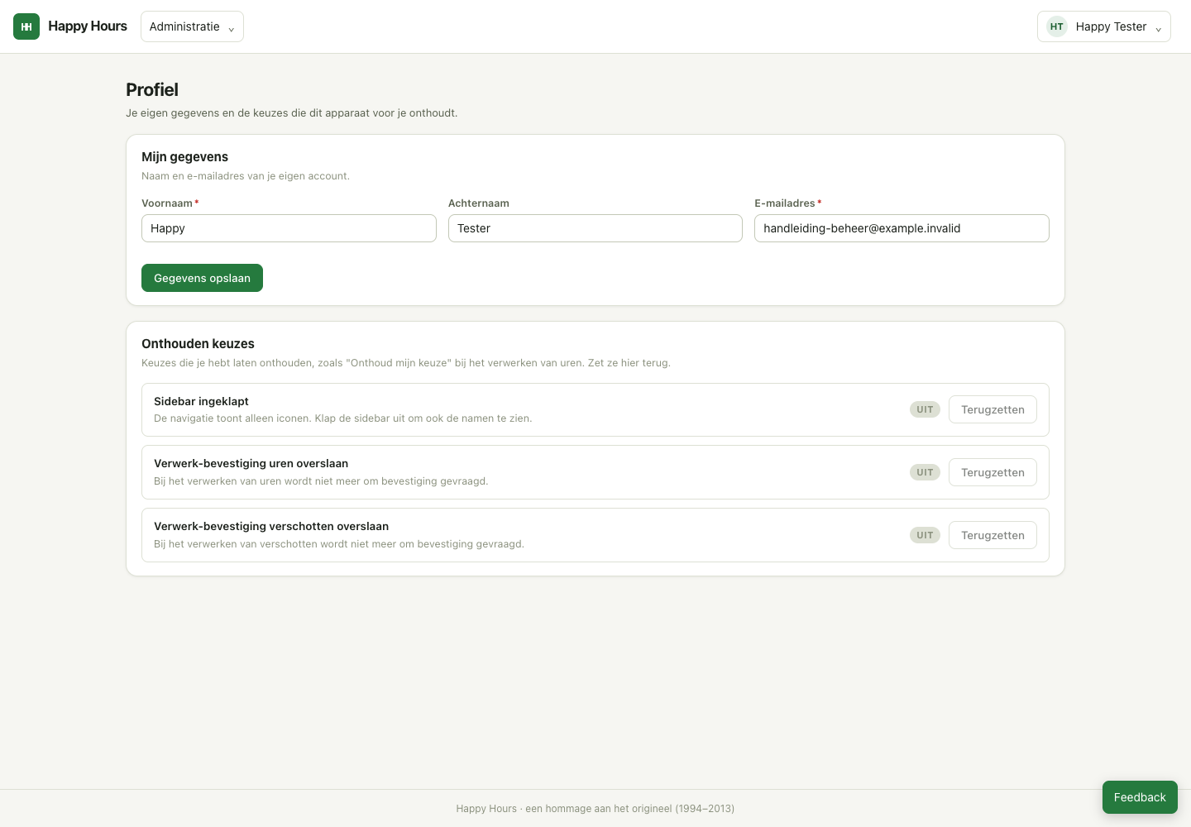Viewport: 1191px width, 827px height.
Task: Click UIT badge for uren overslaan
Action: (x=925, y=472)
